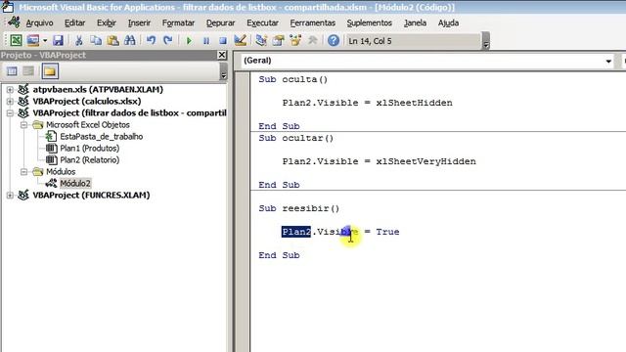The width and height of the screenshot is (626, 352).
Task: Copy selection with the Copy icon
Action: click(96, 40)
